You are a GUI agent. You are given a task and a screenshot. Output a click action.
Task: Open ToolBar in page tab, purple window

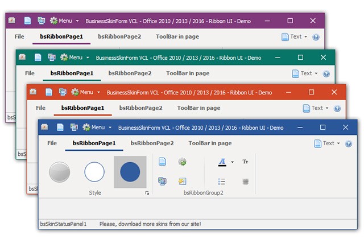coord(177,36)
